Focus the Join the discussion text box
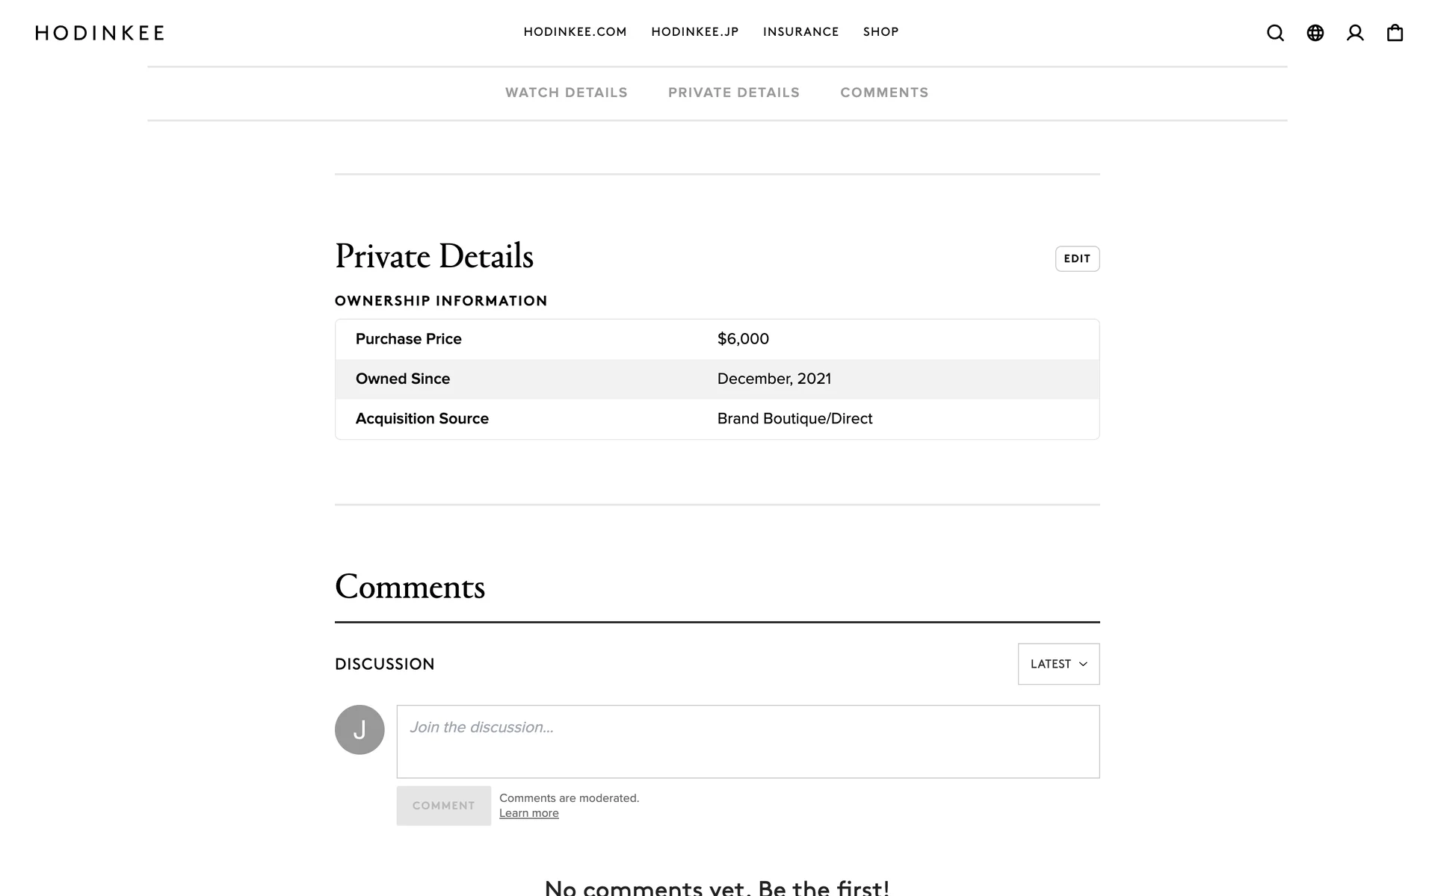The image size is (1435, 896). coord(747,741)
